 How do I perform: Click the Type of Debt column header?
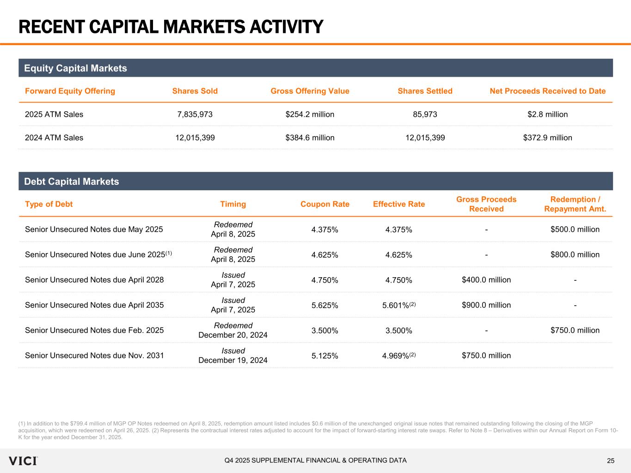[x=49, y=204]
